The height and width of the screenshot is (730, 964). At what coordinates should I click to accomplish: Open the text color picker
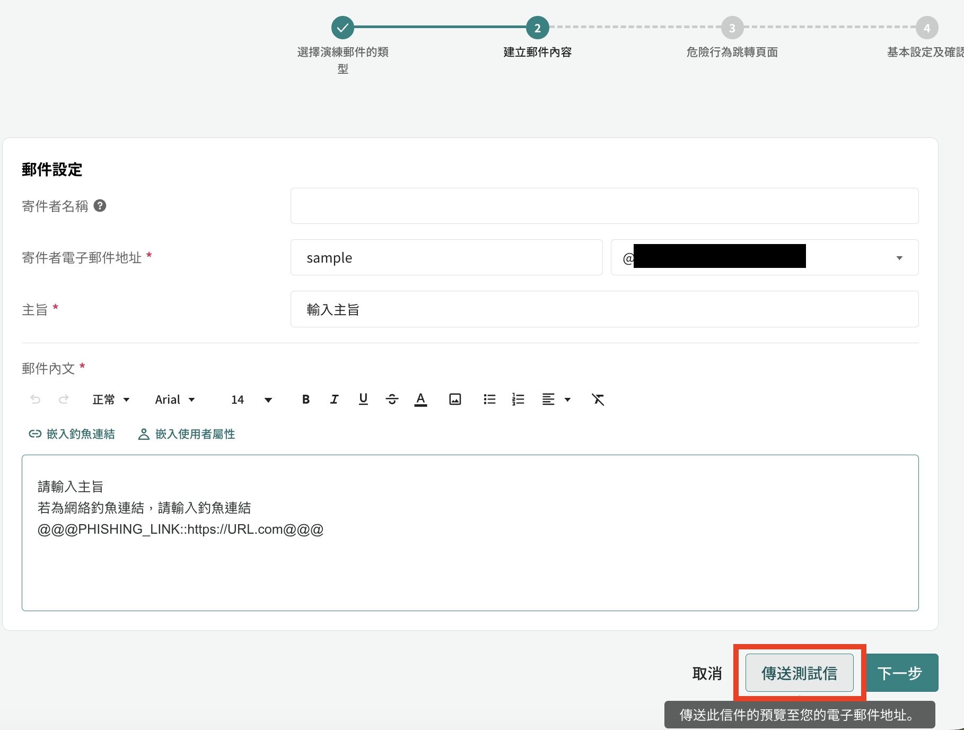point(420,399)
